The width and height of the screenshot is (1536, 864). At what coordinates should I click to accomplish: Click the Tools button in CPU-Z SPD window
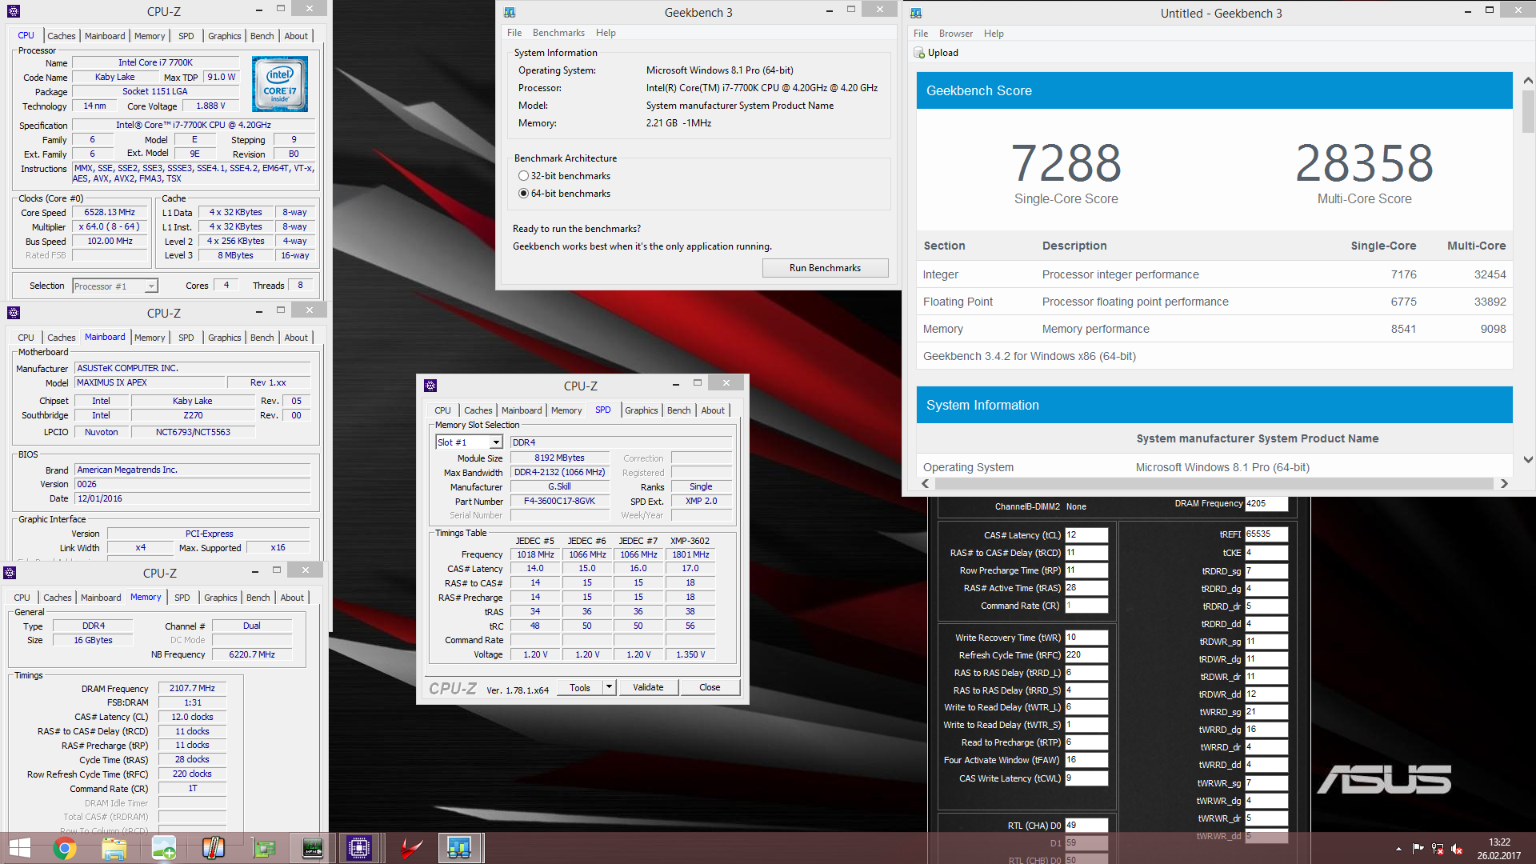[x=580, y=687]
